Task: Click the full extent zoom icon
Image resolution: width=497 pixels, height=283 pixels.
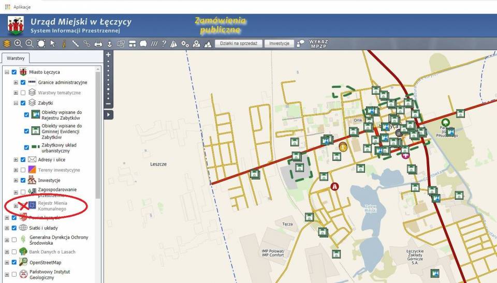Action: click(41, 43)
